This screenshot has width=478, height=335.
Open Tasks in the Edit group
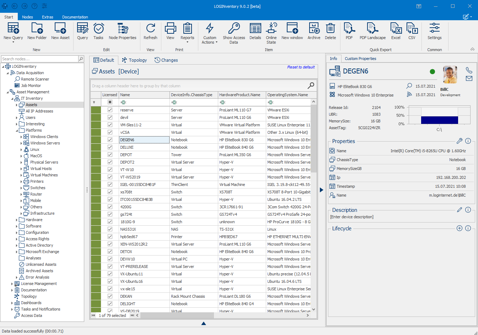coord(98,31)
